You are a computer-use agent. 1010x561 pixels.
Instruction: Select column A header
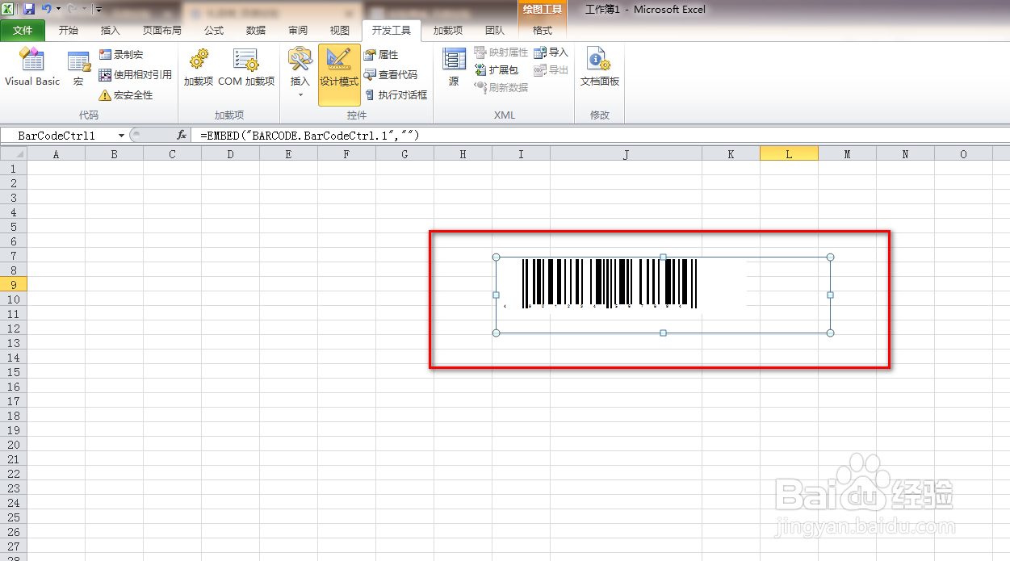[x=56, y=153]
